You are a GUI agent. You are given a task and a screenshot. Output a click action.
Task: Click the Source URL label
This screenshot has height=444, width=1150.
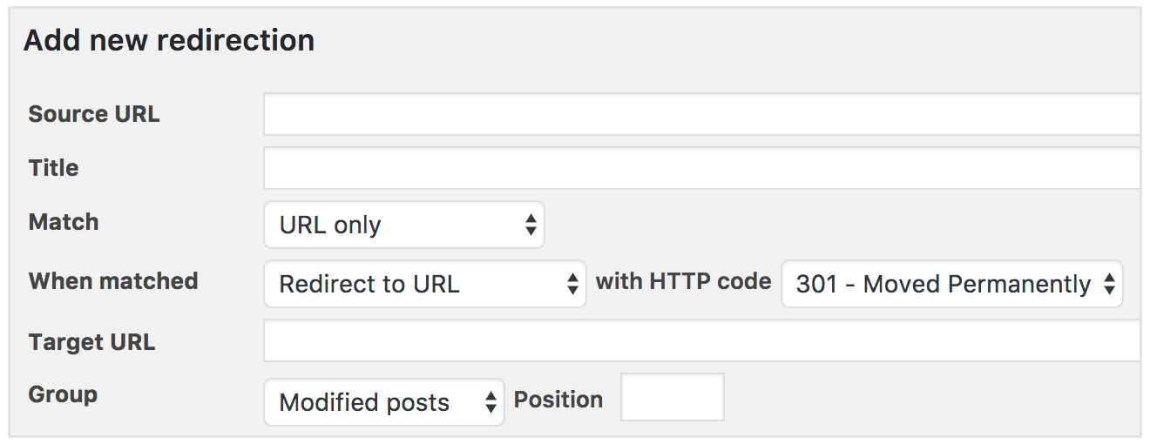[x=94, y=114]
